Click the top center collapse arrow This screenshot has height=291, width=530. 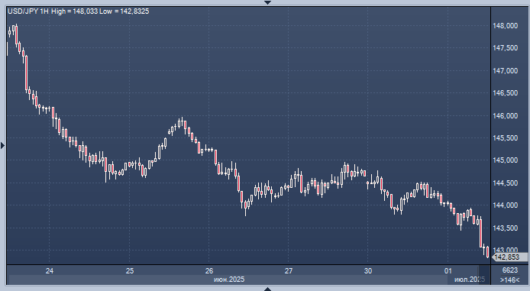click(267, 2)
